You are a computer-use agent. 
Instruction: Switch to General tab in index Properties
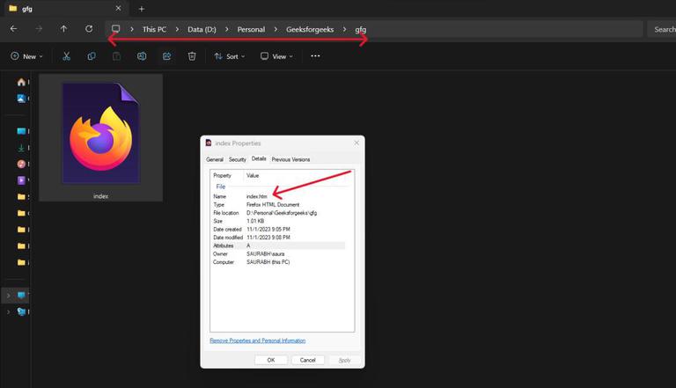[215, 159]
